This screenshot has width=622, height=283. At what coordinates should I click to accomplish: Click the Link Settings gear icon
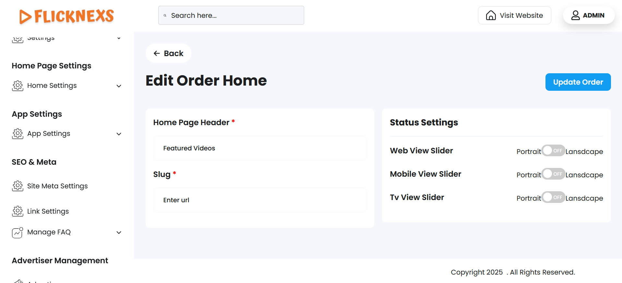(18, 211)
